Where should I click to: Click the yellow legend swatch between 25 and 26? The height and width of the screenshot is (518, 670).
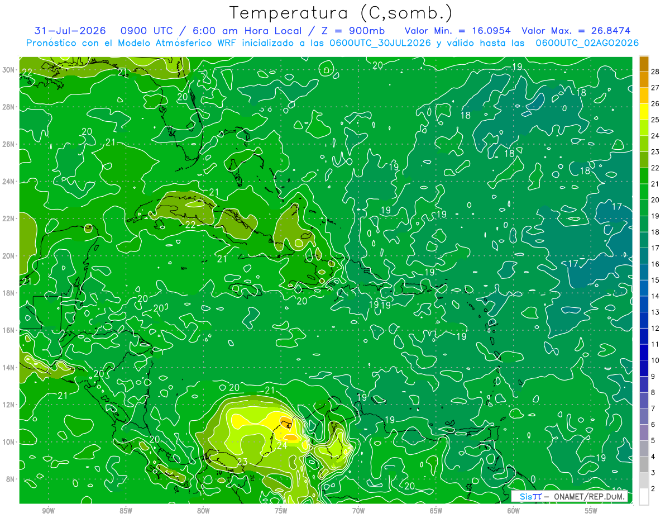click(644, 112)
